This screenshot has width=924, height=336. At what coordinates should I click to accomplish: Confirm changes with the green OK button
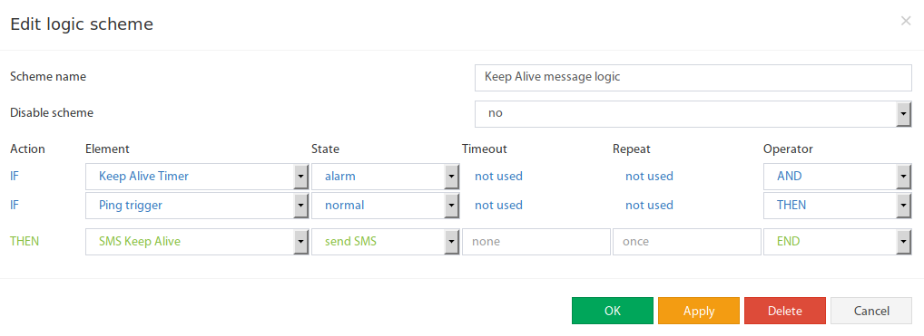613,311
